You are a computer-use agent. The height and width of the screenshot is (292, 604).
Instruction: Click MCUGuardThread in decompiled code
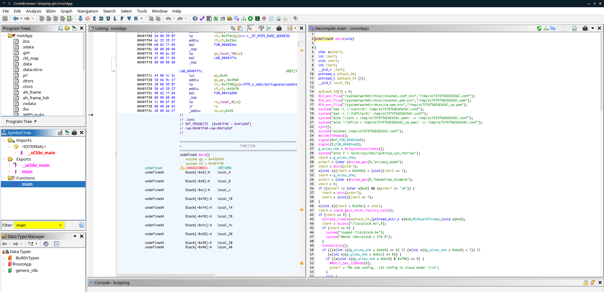(x=426, y=219)
